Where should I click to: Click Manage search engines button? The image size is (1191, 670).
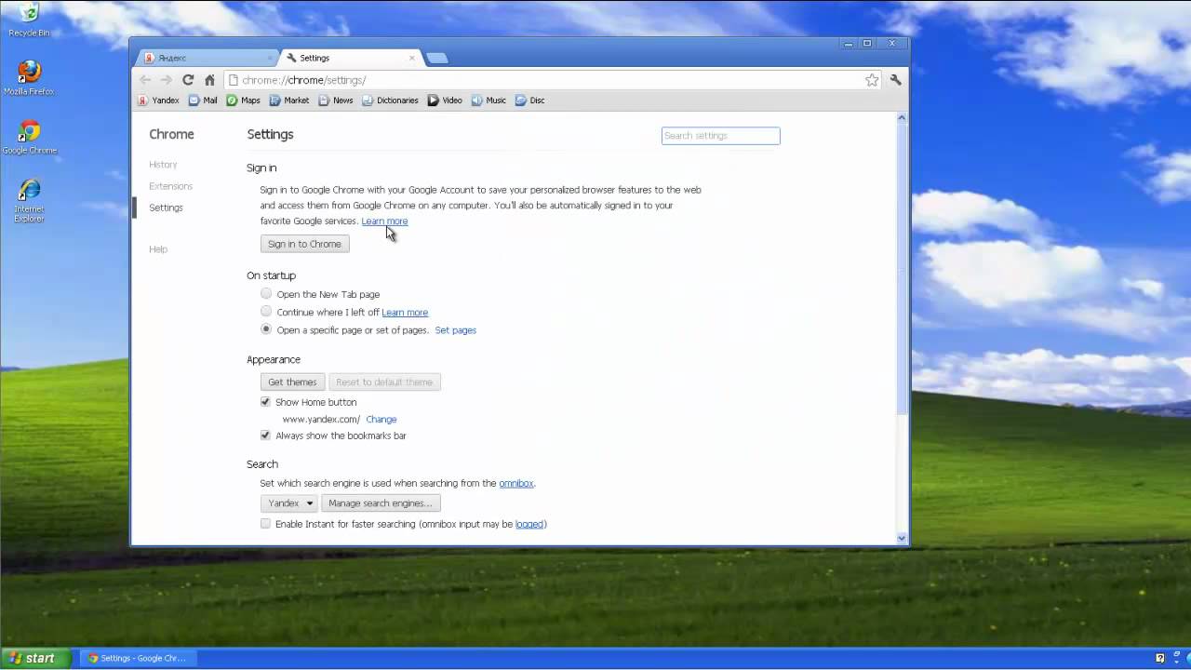pyautogui.click(x=381, y=503)
